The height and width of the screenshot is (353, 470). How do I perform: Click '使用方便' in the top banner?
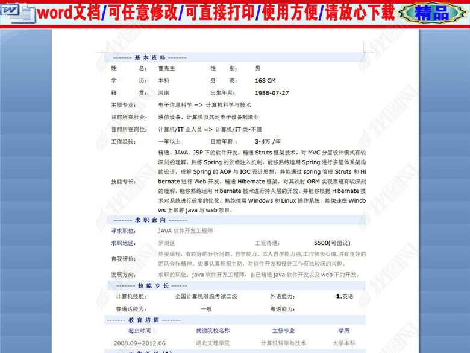(x=289, y=13)
